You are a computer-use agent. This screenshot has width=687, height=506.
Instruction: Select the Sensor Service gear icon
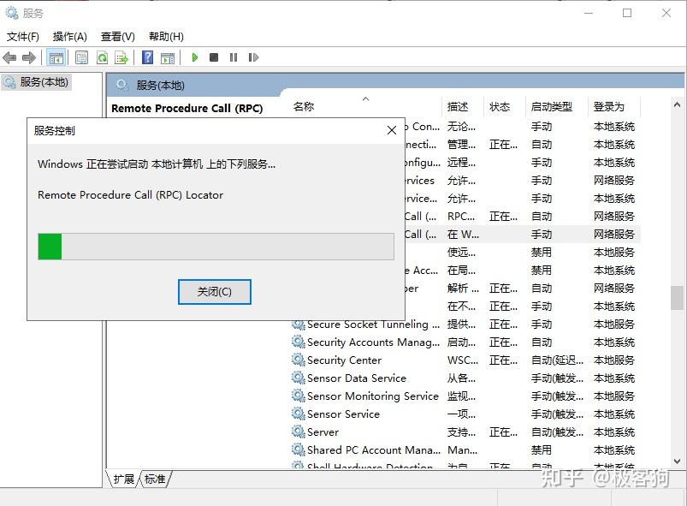(299, 414)
